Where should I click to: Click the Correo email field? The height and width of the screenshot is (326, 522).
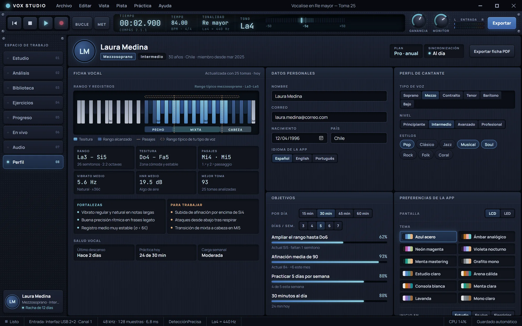pos(329,117)
